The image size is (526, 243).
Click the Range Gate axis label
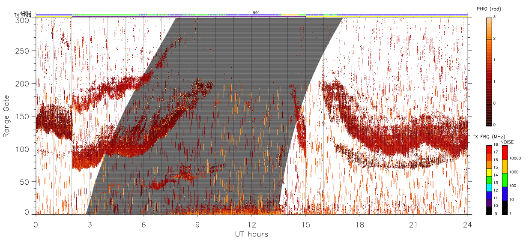point(6,116)
